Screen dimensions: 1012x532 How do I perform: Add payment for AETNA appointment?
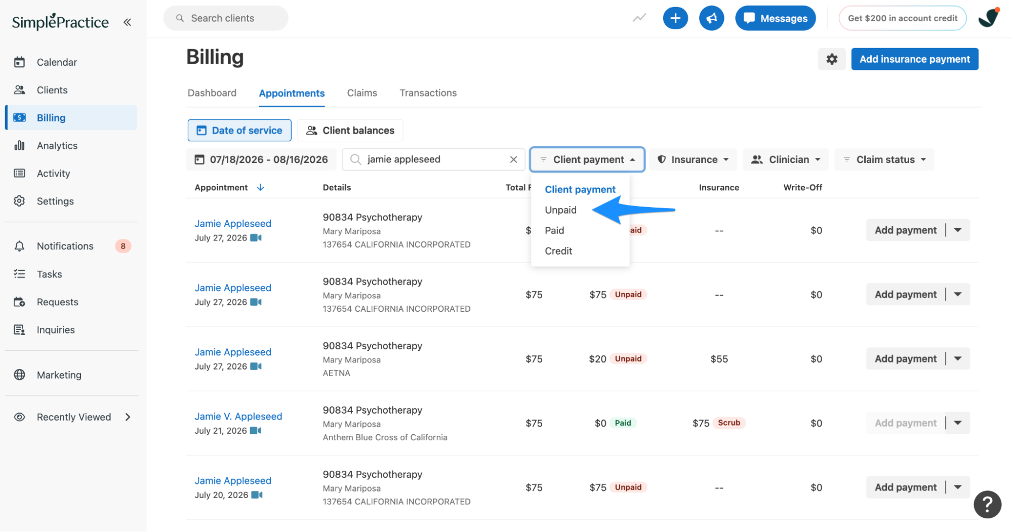pos(906,358)
